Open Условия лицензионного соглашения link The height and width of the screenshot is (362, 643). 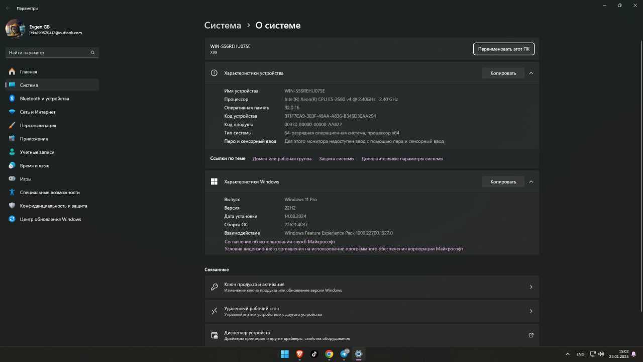point(344,249)
